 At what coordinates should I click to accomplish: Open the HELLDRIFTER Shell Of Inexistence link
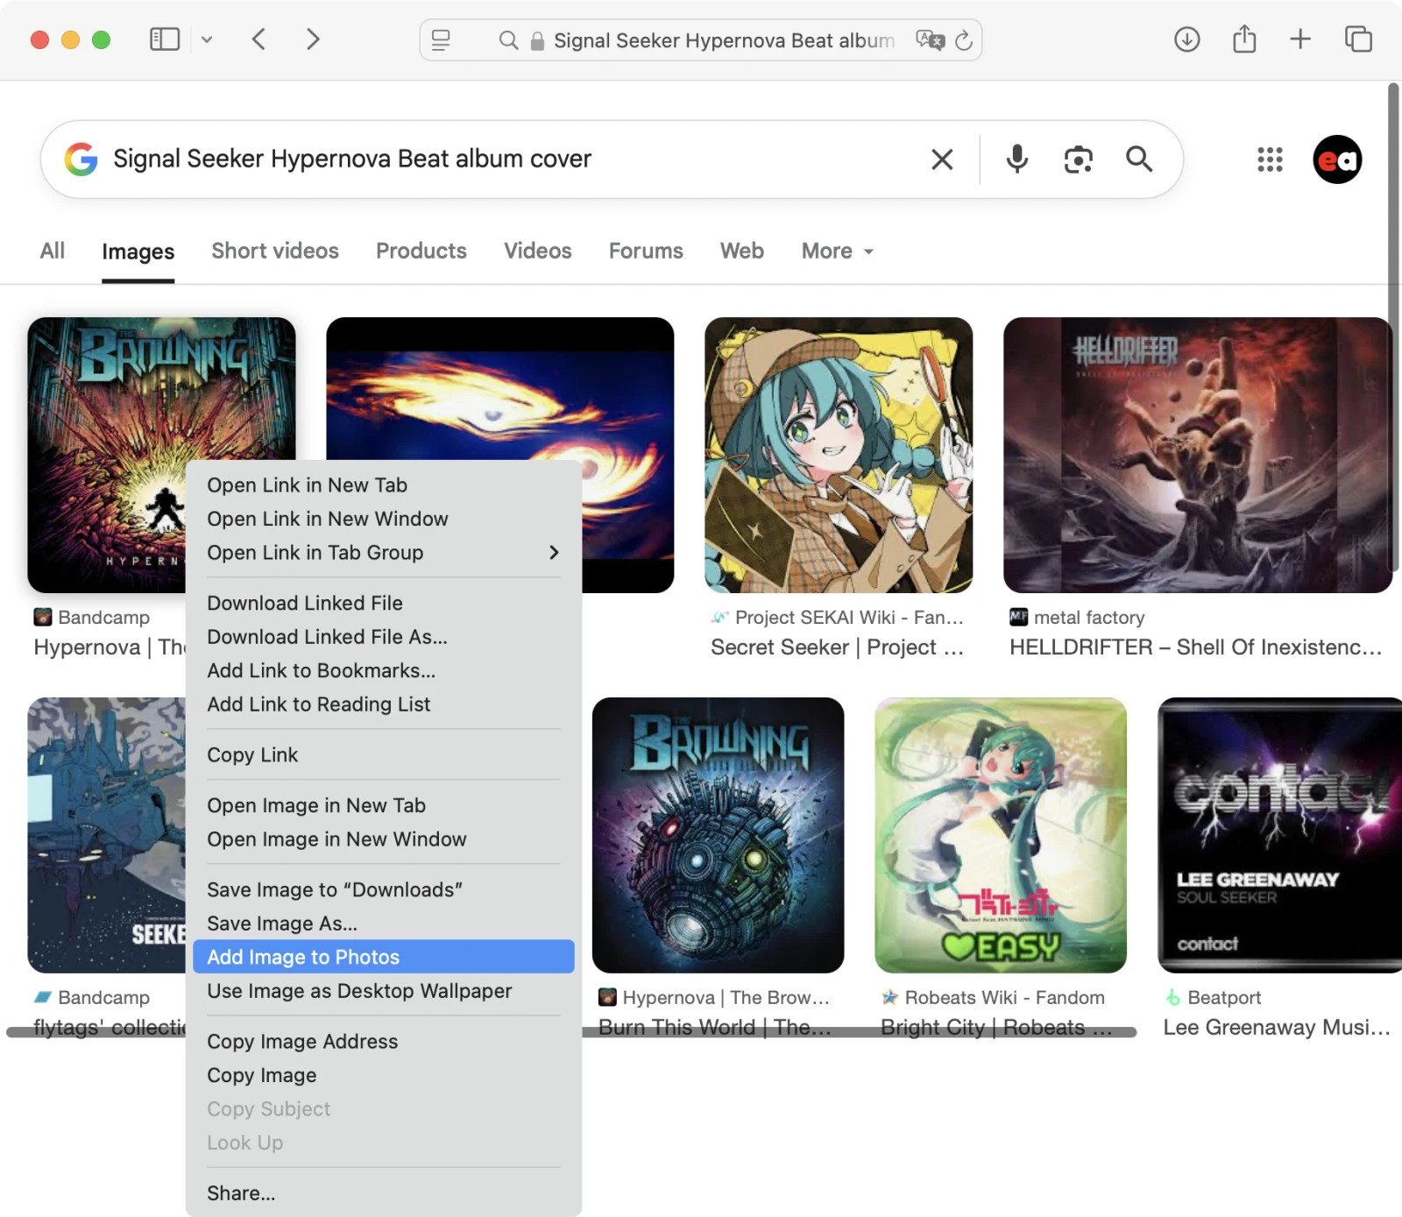(x=1194, y=647)
